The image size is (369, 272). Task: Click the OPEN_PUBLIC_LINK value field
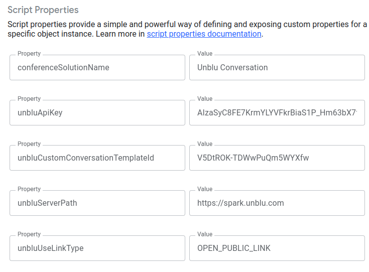[x=277, y=248]
